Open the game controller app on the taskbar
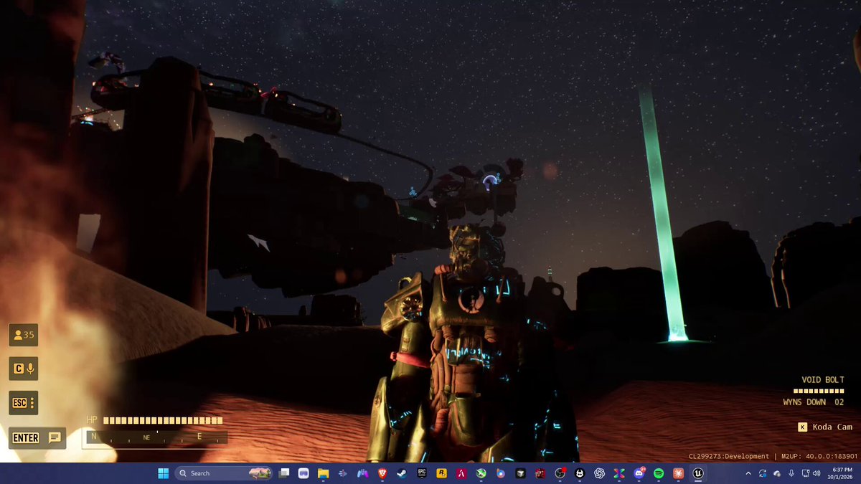The width and height of the screenshot is (861, 484). point(362,473)
